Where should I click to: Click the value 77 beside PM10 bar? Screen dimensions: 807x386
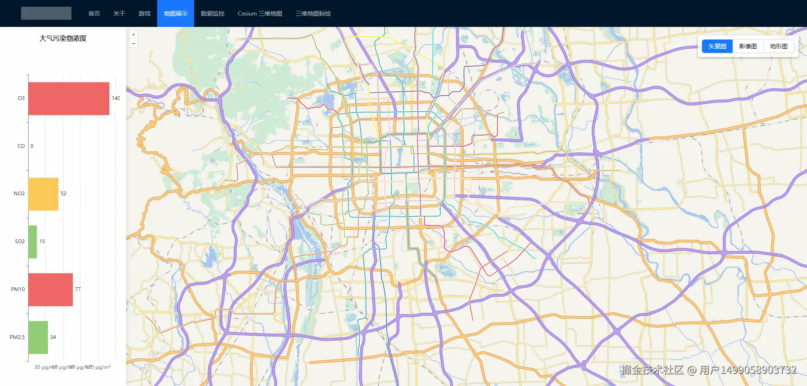(x=78, y=289)
